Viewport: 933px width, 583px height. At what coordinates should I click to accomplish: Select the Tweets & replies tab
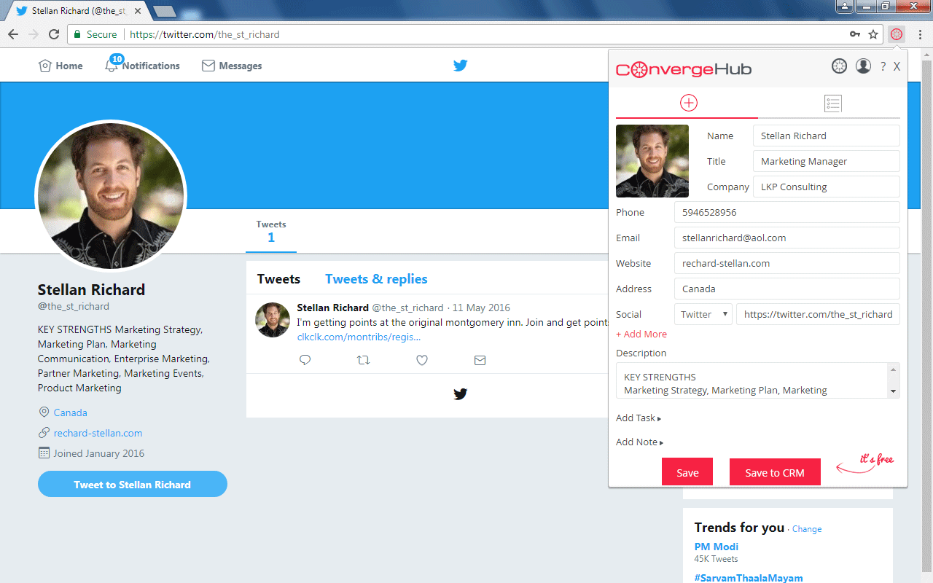click(x=376, y=279)
